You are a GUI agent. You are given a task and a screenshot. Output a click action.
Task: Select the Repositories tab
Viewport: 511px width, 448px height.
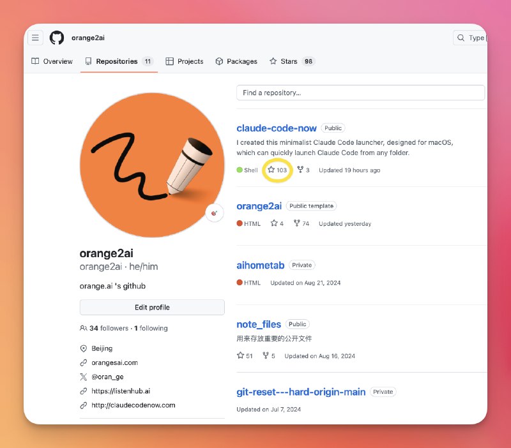(119, 61)
